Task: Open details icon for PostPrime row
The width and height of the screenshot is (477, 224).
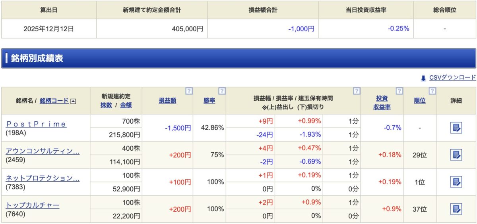Action: coord(456,128)
